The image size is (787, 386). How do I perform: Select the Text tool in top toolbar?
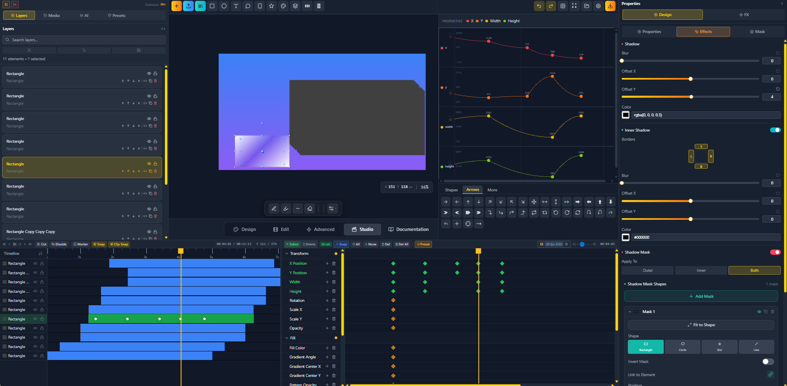coord(236,6)
